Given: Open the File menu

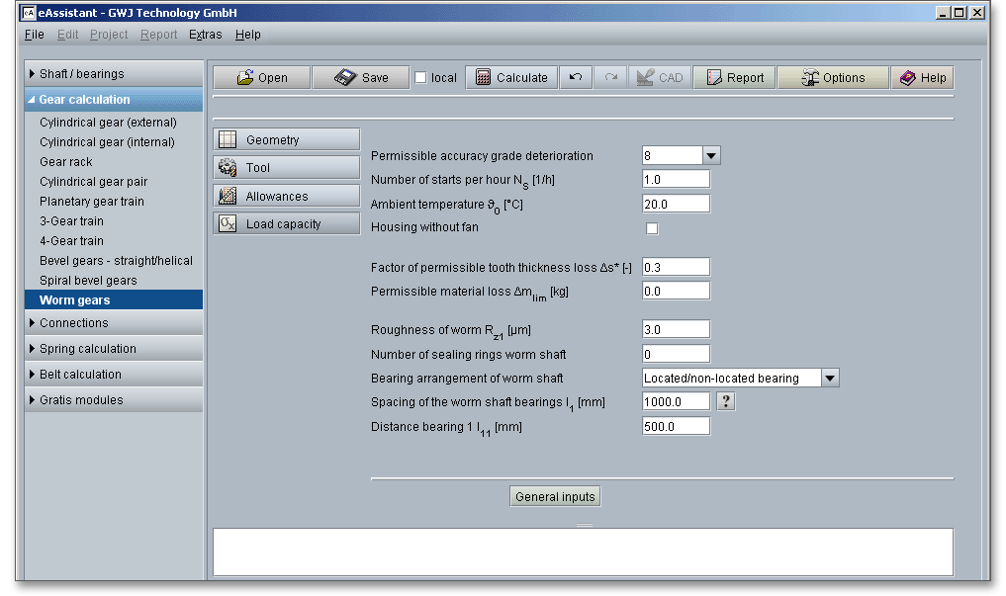Looking at the screenshot, I should pos(34,35).
